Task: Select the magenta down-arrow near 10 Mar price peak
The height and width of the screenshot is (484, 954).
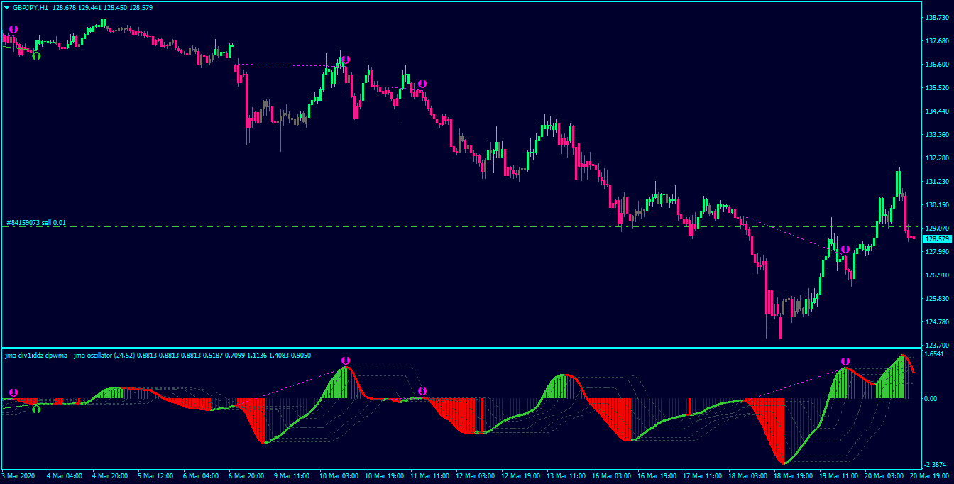Action: point(346,60)
